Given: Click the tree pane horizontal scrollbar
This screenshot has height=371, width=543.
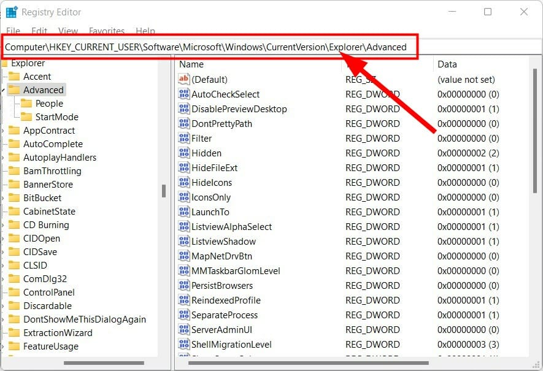Looking at the screenshot, I should (104, 363).
